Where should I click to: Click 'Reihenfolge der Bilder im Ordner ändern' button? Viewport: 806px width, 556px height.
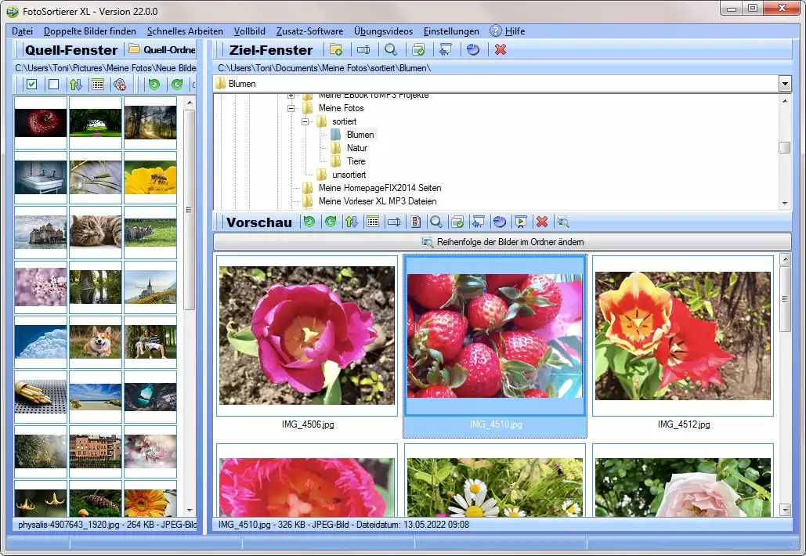[x=502, y=242]
